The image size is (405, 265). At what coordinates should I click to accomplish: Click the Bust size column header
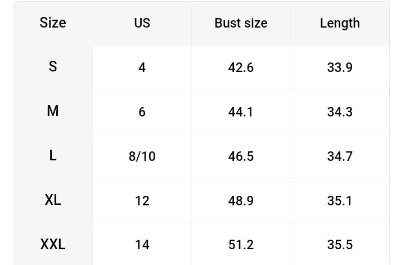[241, 23]
